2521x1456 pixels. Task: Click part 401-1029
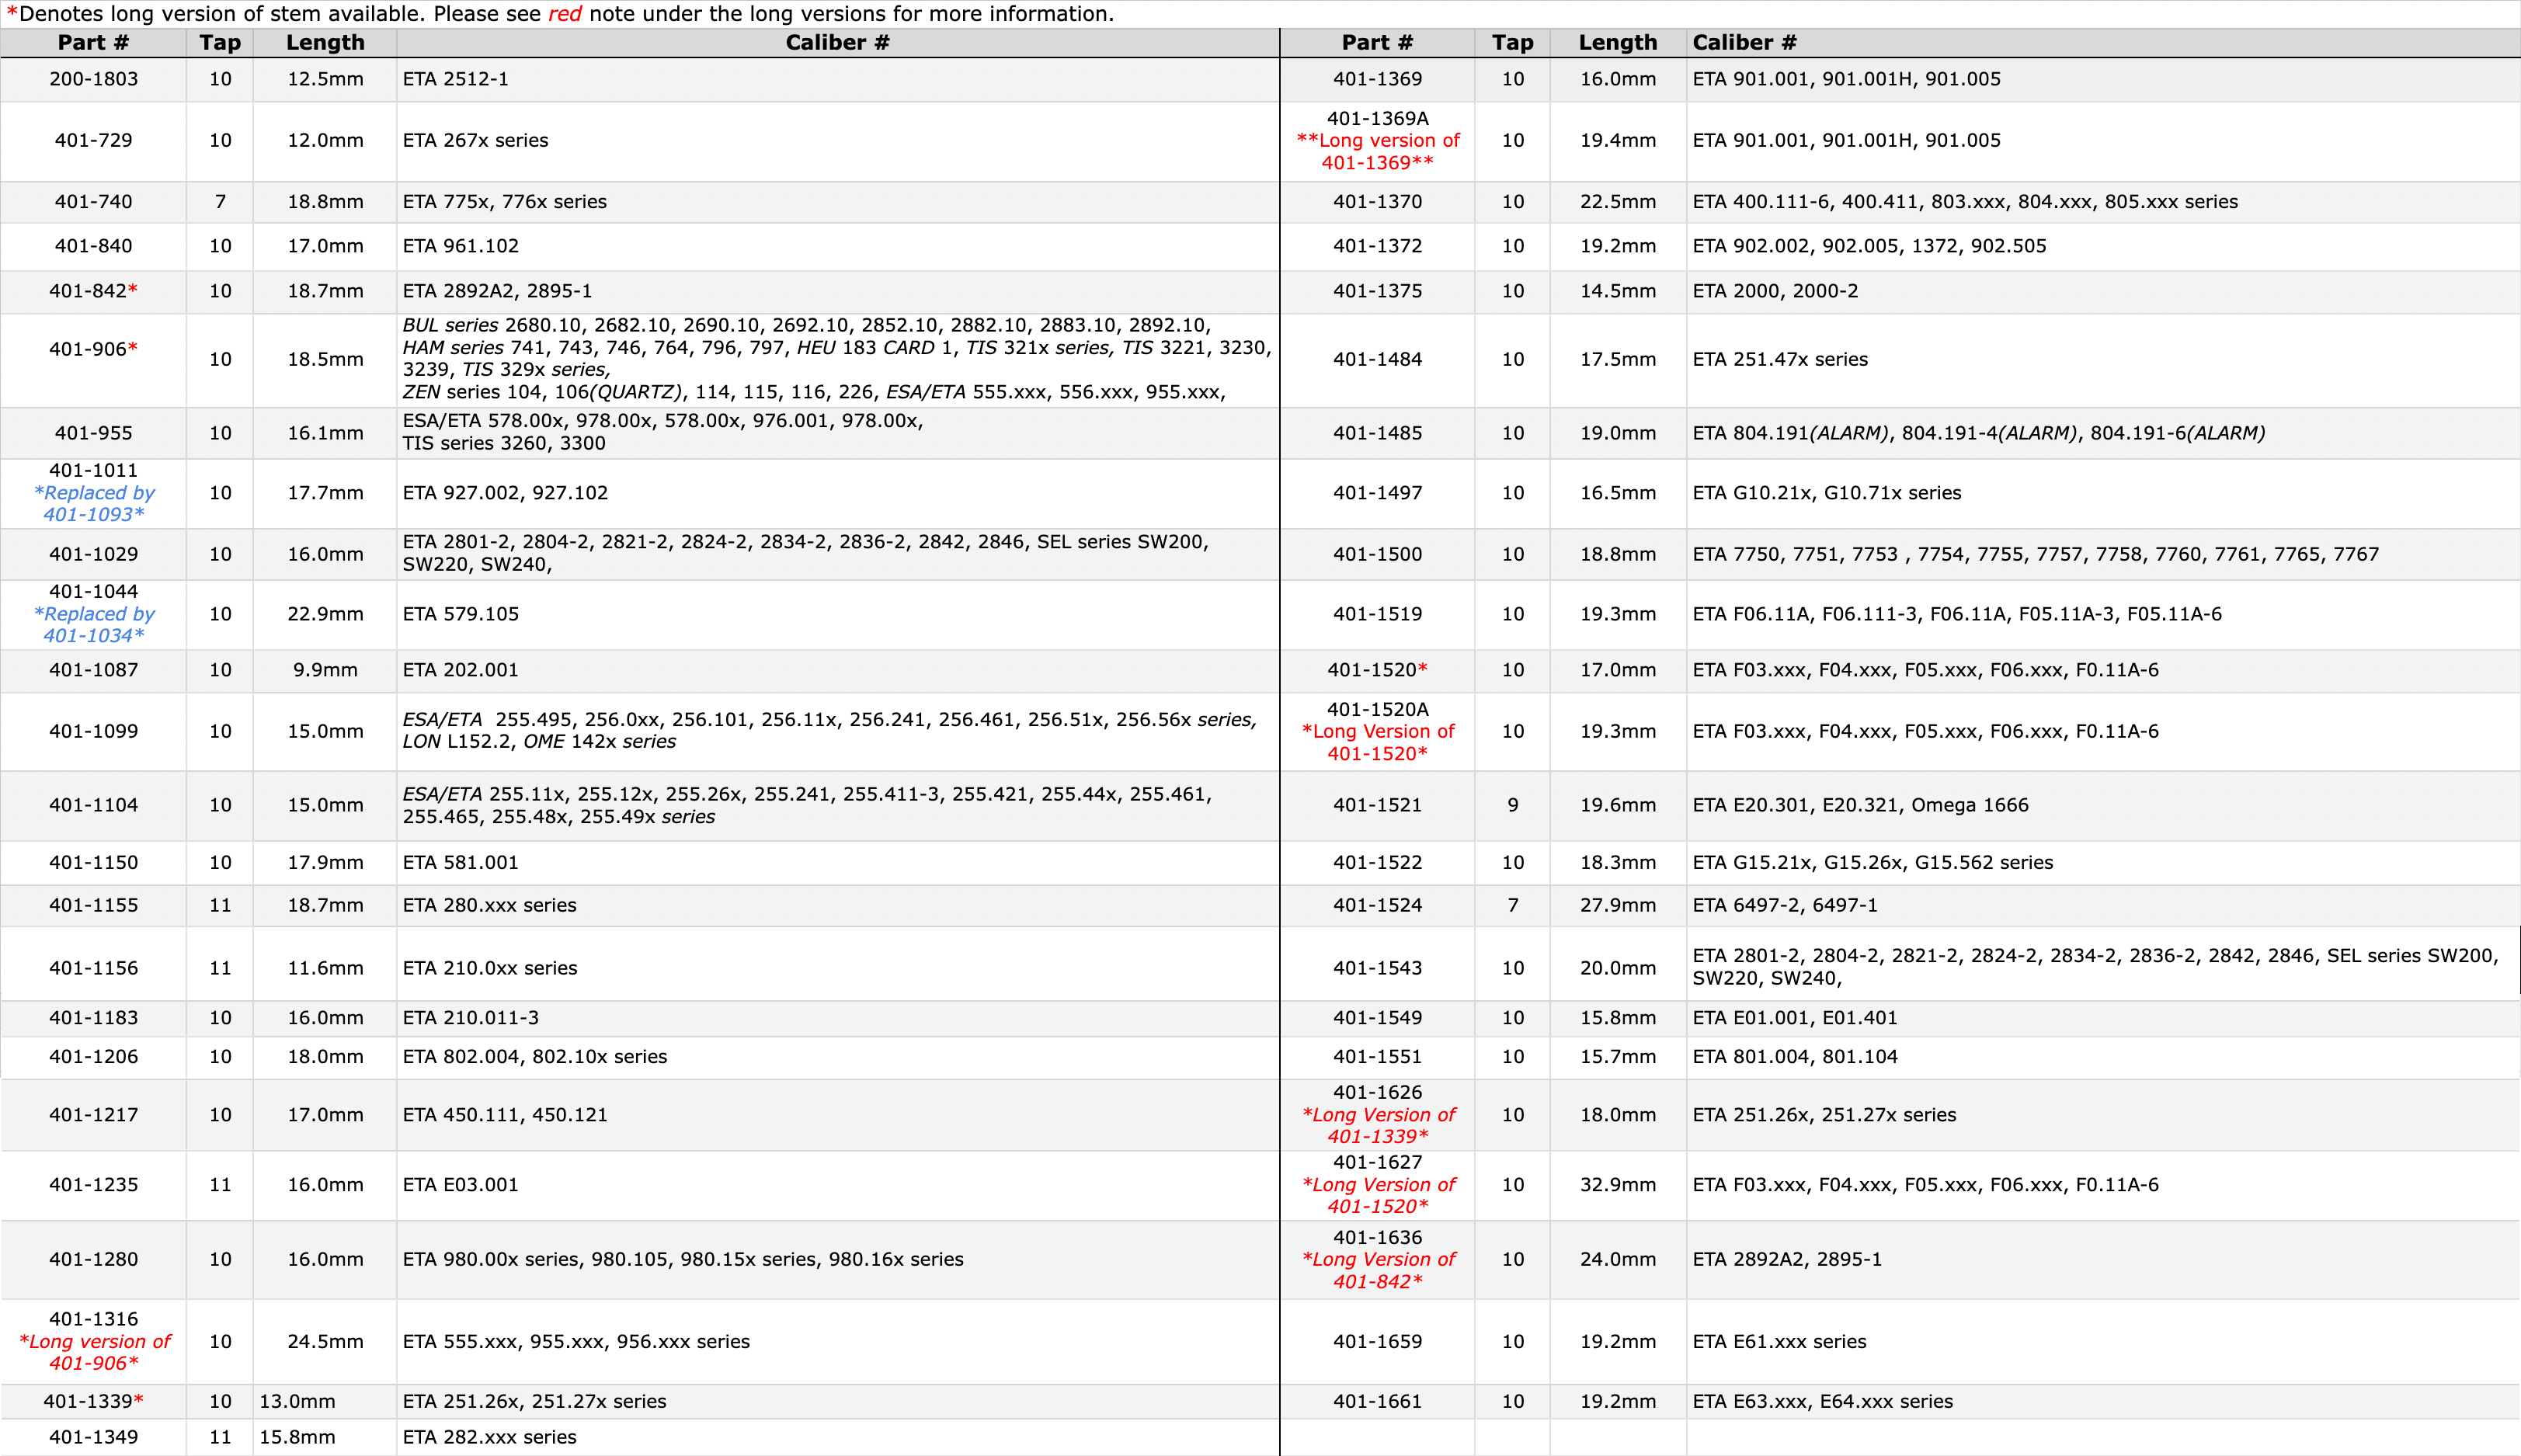click(94, 554)
